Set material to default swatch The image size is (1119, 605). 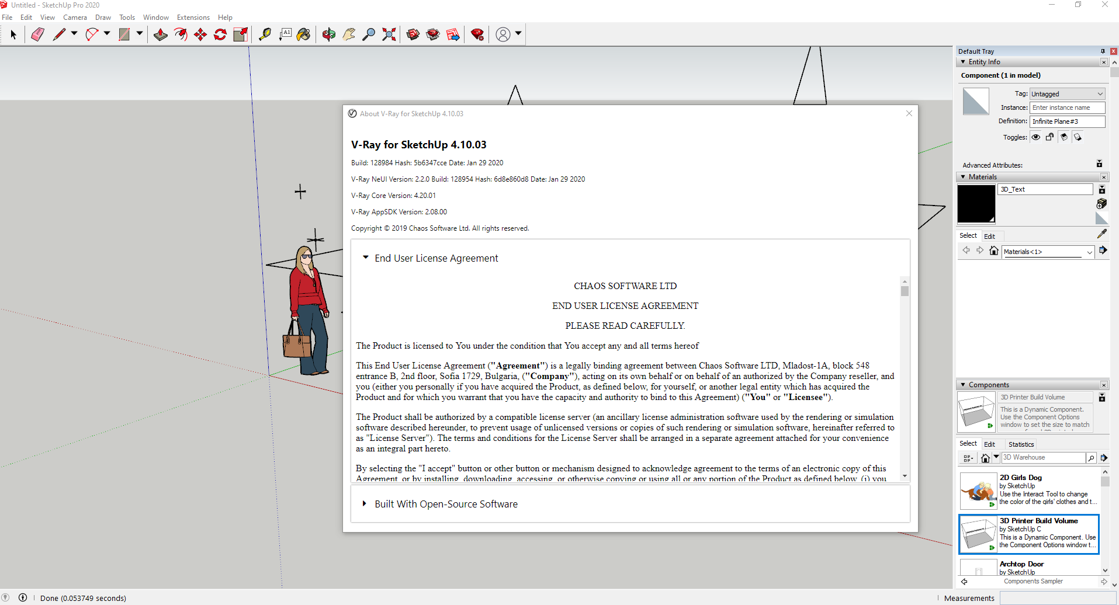(x=1101, y=218)
